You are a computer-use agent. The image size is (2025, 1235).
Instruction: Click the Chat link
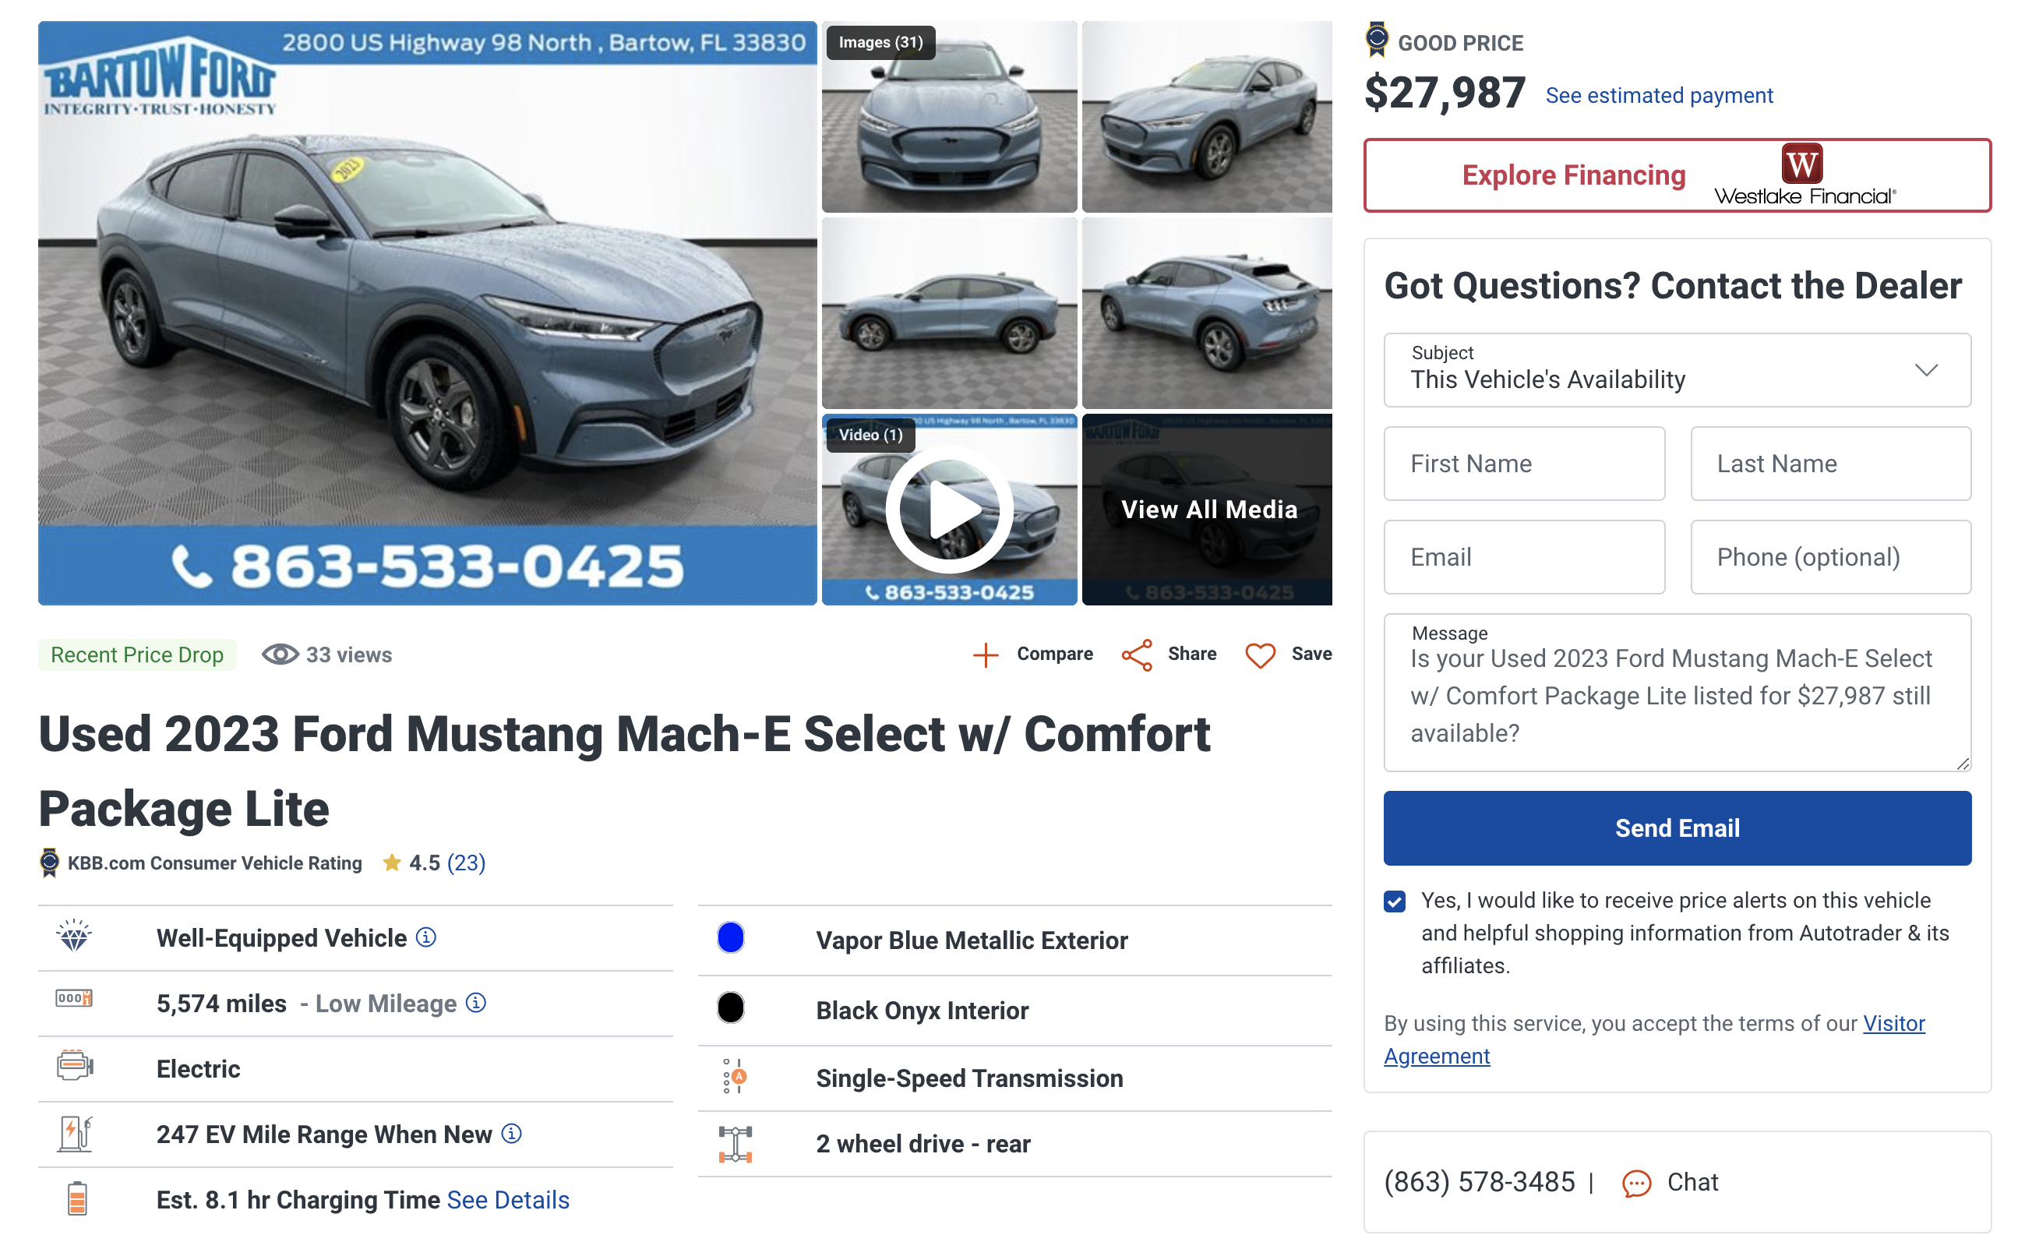pos(1693,1183)
